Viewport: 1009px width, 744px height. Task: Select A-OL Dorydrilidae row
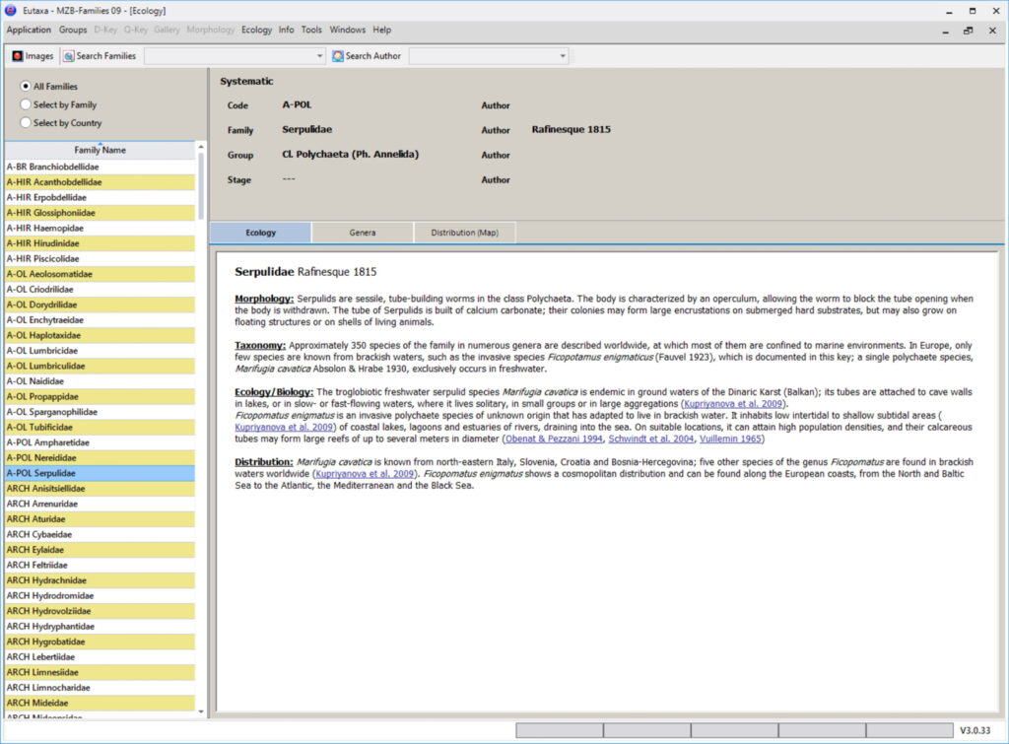100,305
